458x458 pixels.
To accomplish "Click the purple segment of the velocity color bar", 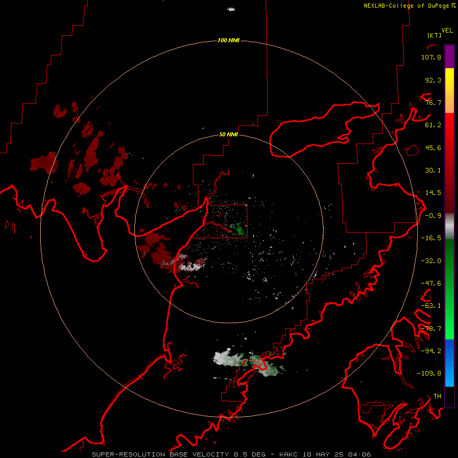I will [x=449, y=56].
